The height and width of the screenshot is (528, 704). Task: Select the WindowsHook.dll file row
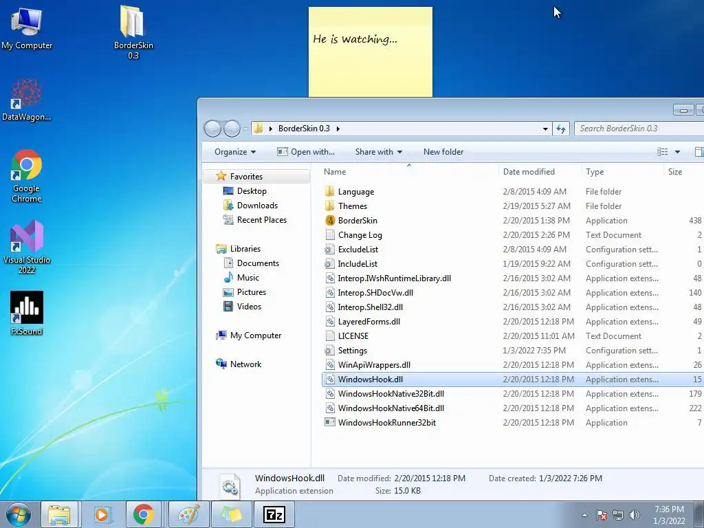point(513,379)
